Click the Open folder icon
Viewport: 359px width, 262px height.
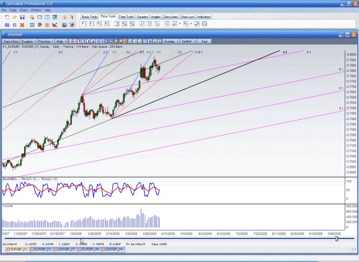[15, 17]
